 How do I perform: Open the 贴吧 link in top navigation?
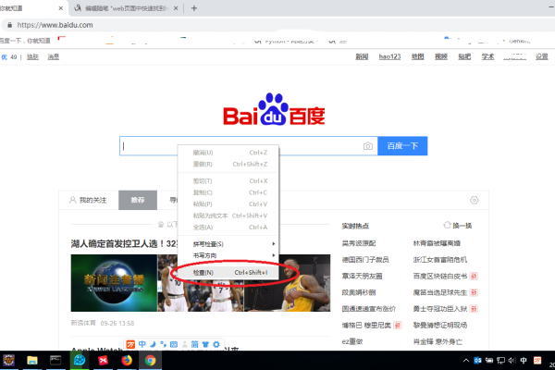464,56
